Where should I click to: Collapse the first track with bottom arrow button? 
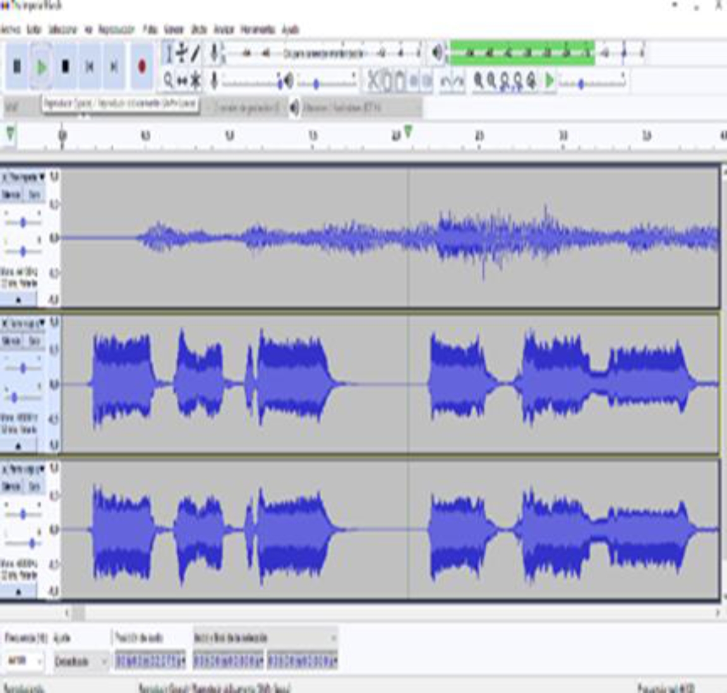click(x=18, y=299)
